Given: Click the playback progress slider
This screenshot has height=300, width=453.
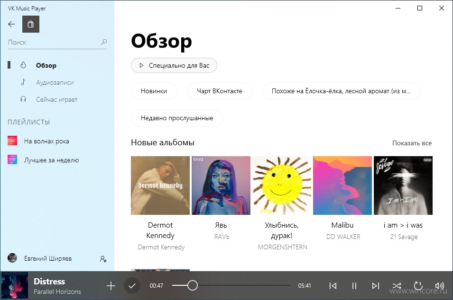Looking at the screenshot, I should pos(231,286).
